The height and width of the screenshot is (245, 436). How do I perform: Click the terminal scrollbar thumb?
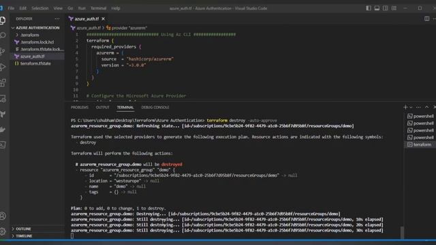[402, 232]
